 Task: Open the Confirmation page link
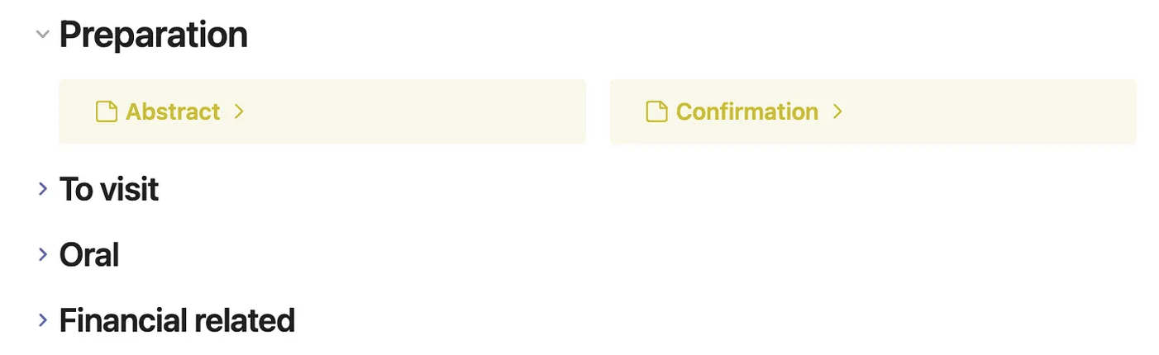pyautogui.click(x=746, y=111)
